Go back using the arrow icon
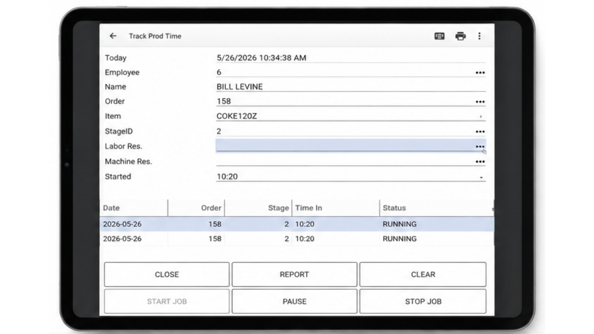The width and height of the screenshot is (594, 334). [x=113, y=36]
